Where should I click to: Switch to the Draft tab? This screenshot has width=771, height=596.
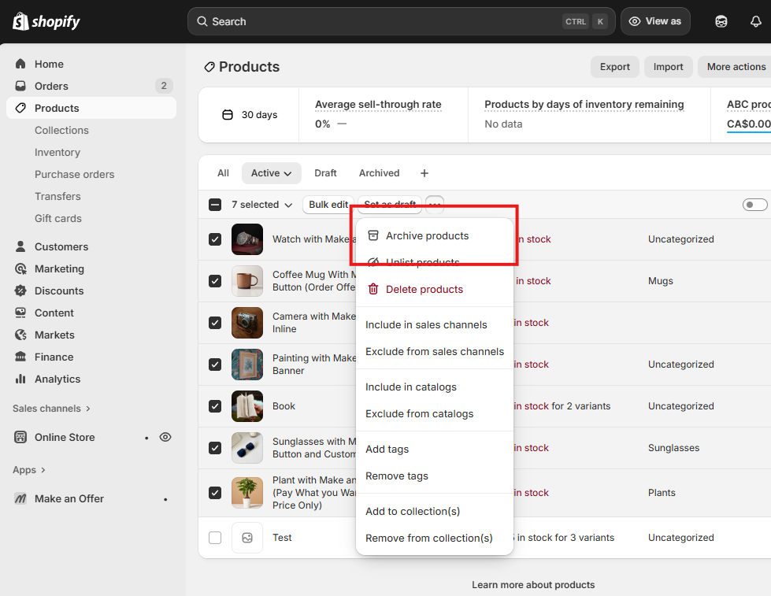(325, 173)
